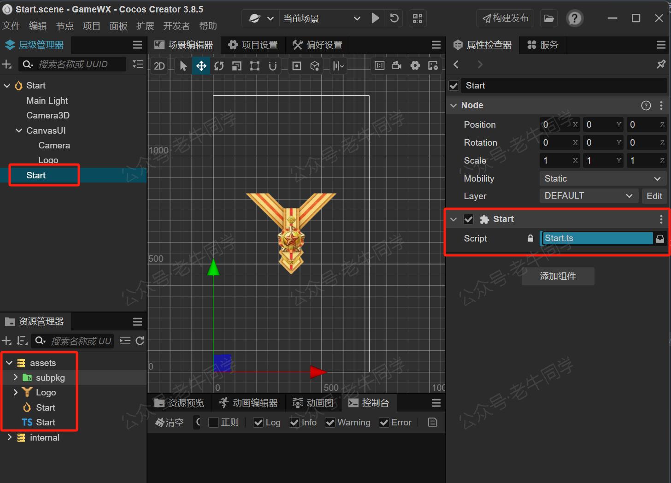The height and width of the screenshot is (483, 671).
Task: Click the scene camera icon in toolbar
Action: click(397, 65)
